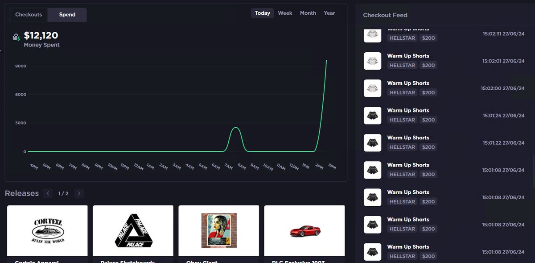The height and width of the screenshot is (263, 535).
Task: Click the HELLSTAR brand badge on the top feed entry
Action: 403,38
